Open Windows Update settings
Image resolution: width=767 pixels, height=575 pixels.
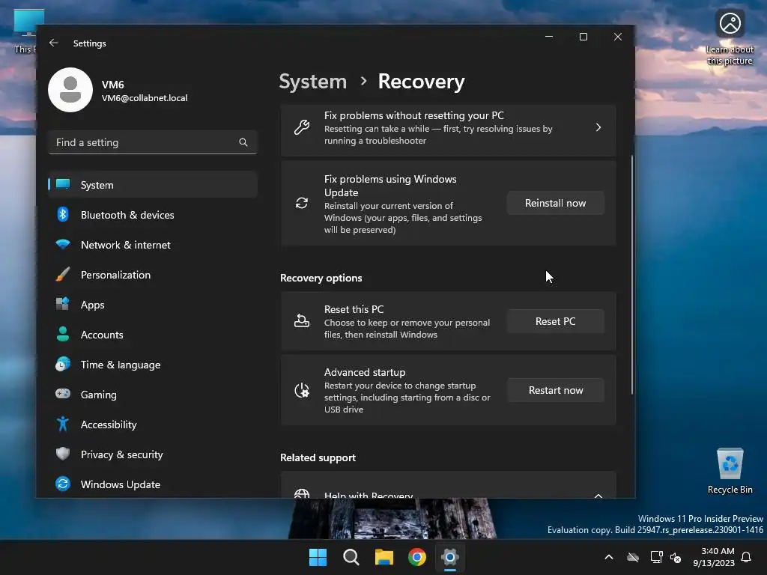tap(153, 484)
